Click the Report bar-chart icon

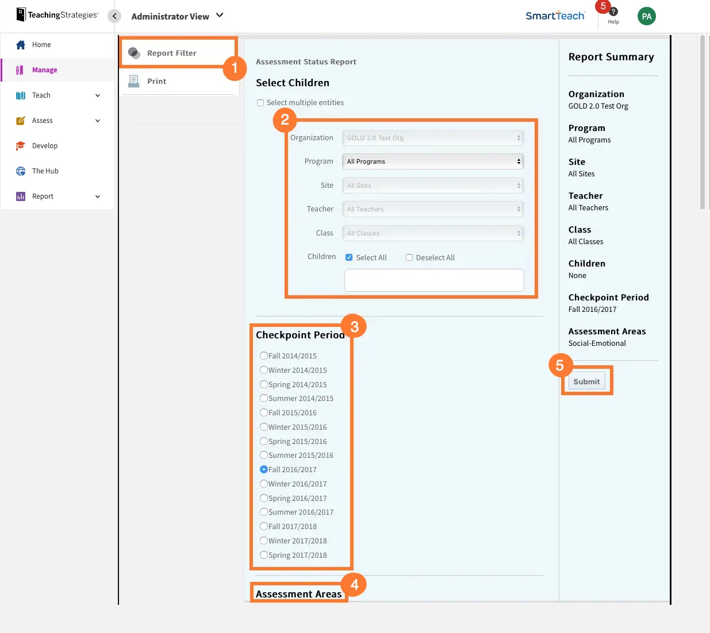coord(21,196)
